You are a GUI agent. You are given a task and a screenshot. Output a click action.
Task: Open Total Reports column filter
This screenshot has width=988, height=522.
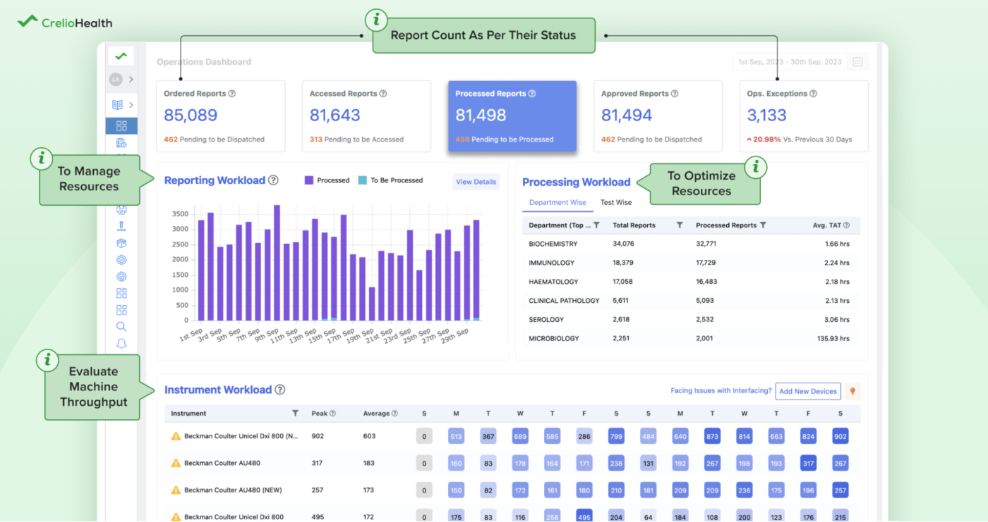[x=680, y=225]
